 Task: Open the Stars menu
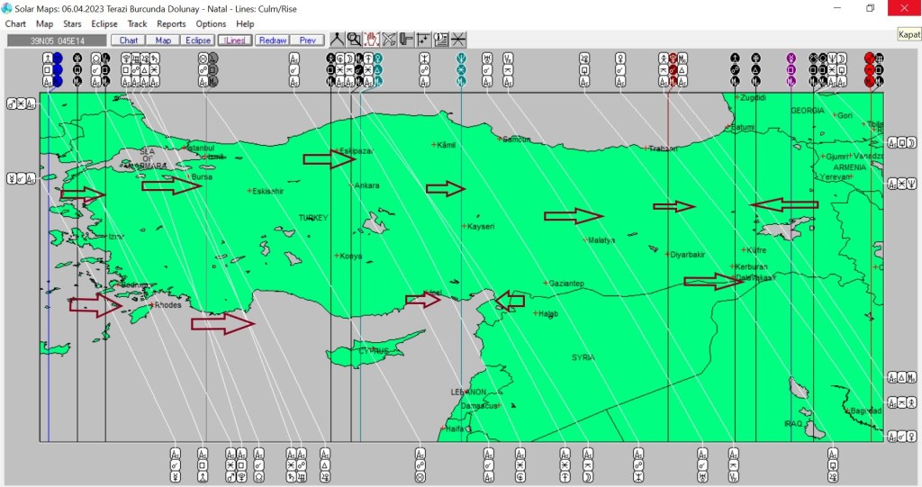pyautogui.click(x=72, y=23)
